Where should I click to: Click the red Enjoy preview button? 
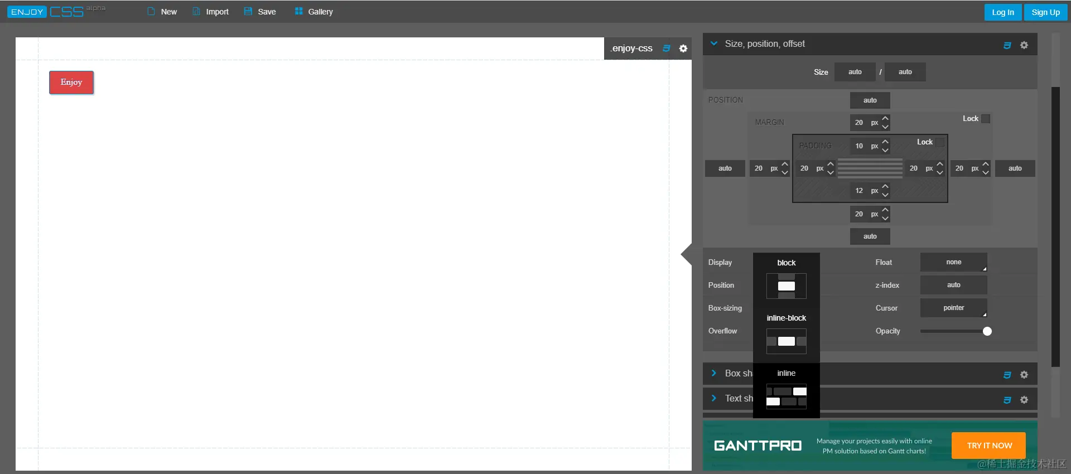(x=71, y=83)
